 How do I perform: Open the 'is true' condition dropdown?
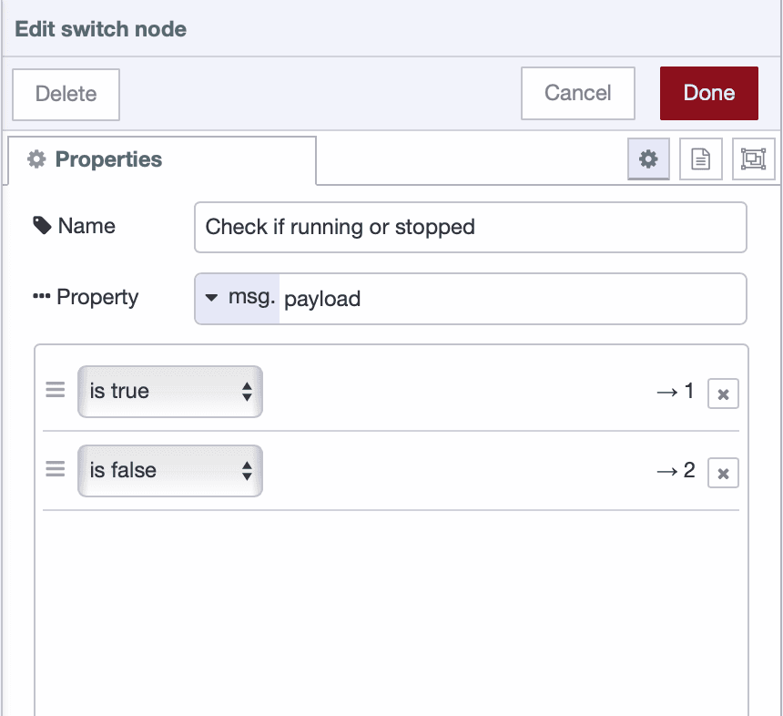pos(169,390)
